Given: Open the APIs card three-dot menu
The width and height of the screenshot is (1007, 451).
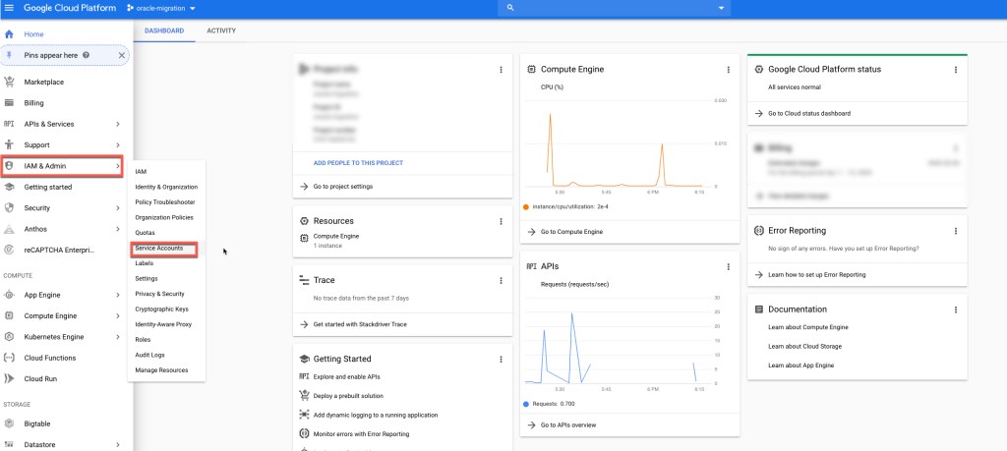Looking at the screenshot, I should click(x=728, y=266).
